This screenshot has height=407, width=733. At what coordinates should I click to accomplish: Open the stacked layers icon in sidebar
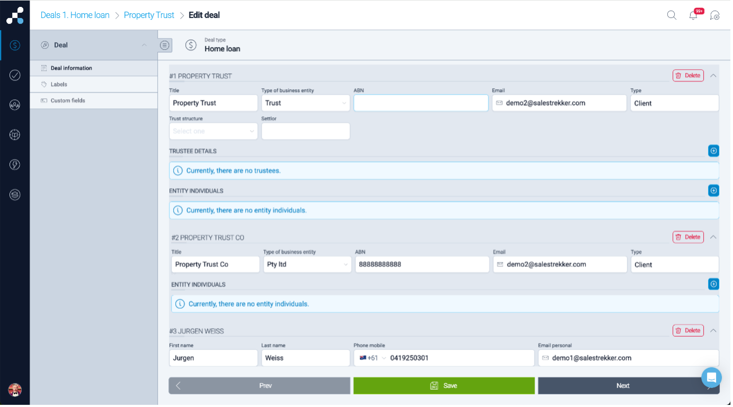point(15,195)
